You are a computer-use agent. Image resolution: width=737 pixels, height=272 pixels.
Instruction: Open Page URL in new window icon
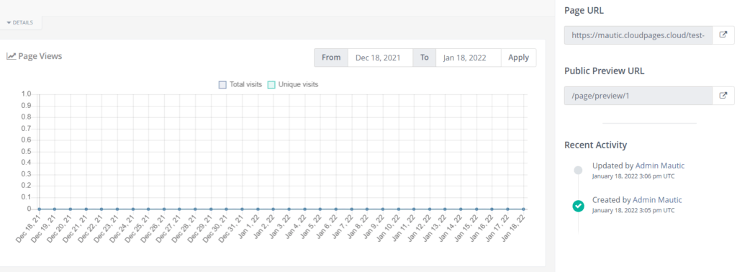[x=723, y=35]
